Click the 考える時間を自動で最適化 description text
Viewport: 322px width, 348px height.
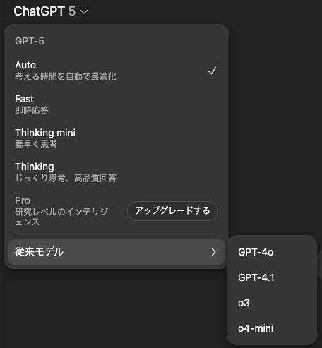[x=66, y=76]
